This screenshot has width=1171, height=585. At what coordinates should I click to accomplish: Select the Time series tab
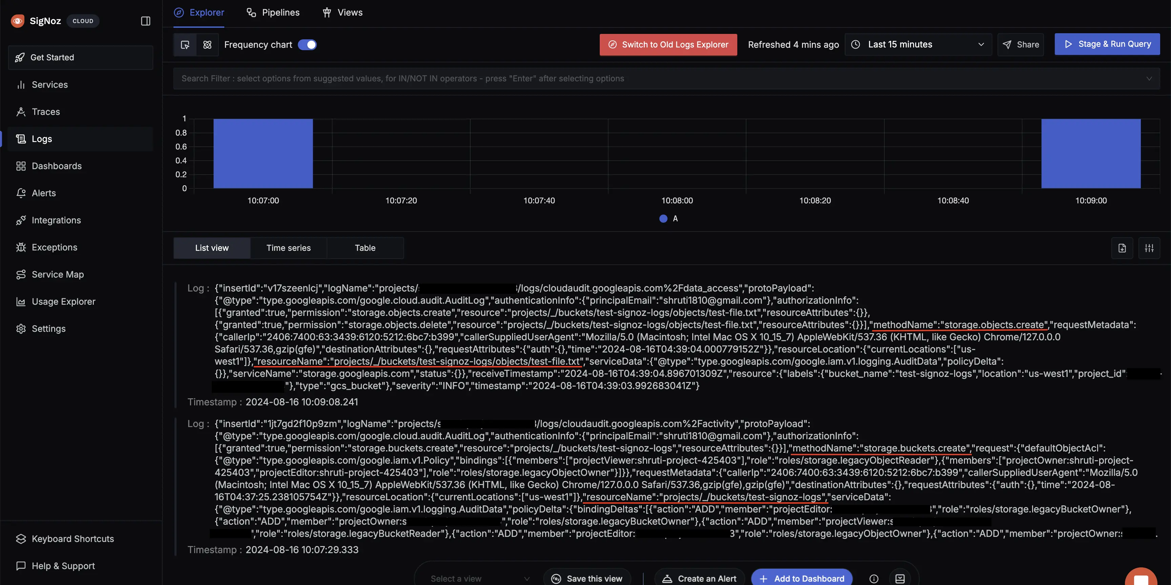click(x=289, y=248)
